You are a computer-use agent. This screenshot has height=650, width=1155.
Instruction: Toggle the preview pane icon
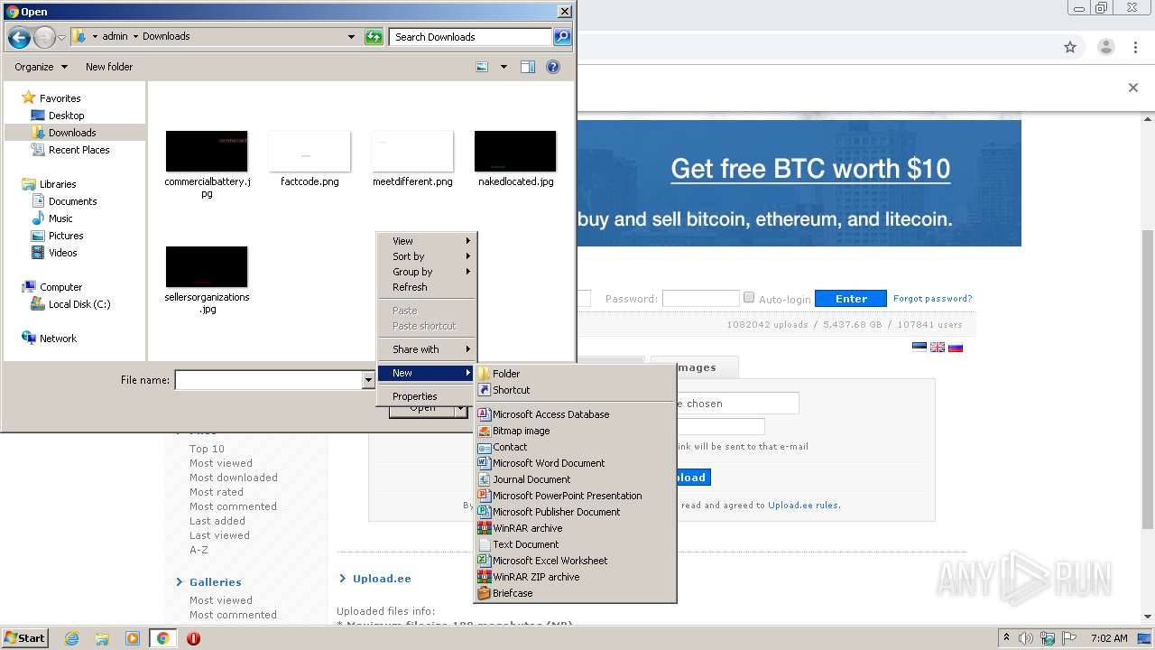[528, 67]
